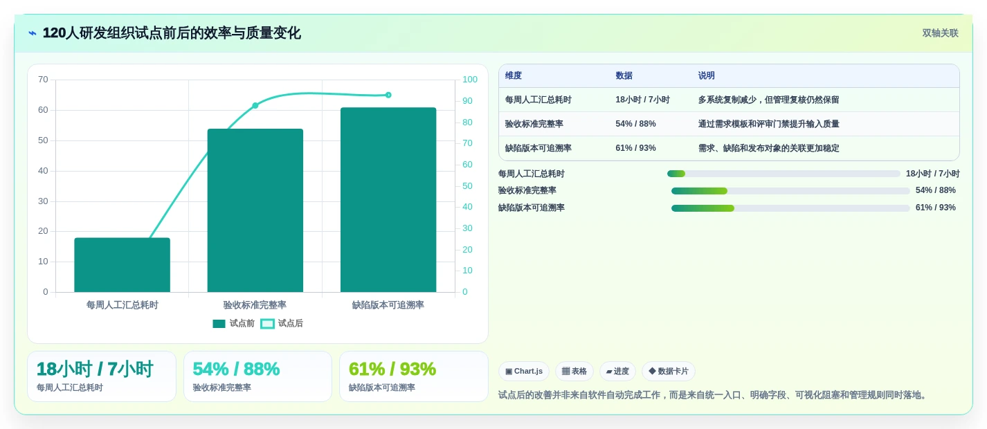Open the 54% / 88% data card
The image size is (987, 429).
[x=257, y=376]
